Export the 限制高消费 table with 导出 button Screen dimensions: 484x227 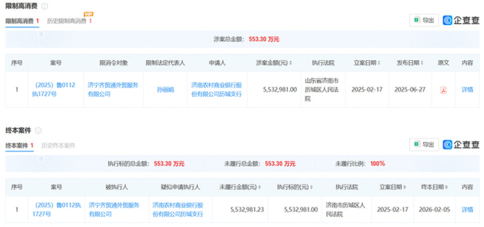click(424, 20)
